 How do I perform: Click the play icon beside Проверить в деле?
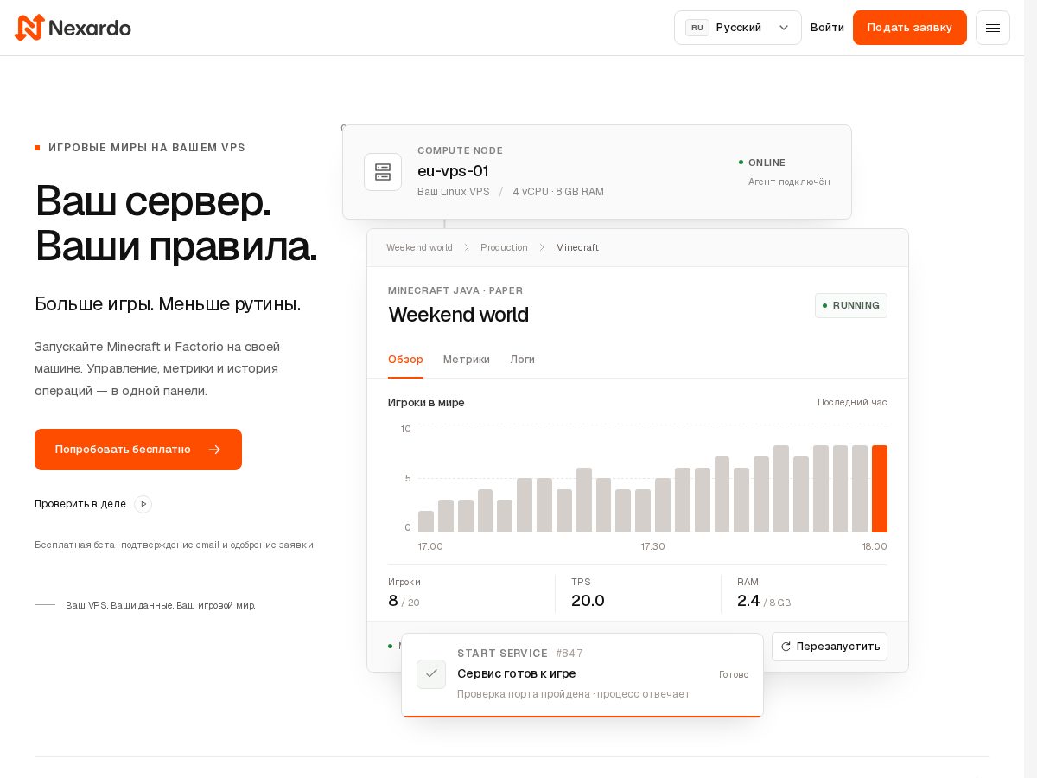pyautogui.click(x=143, y=504)
